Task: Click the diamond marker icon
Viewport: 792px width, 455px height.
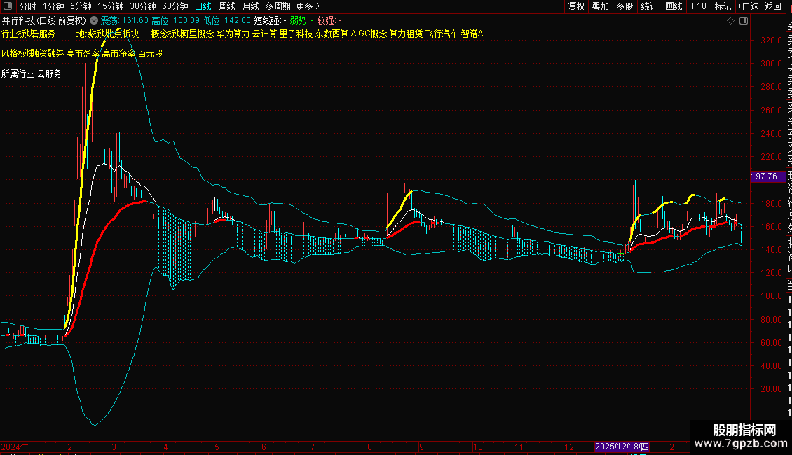Action: pyautogui.click(x=730, y=21)
